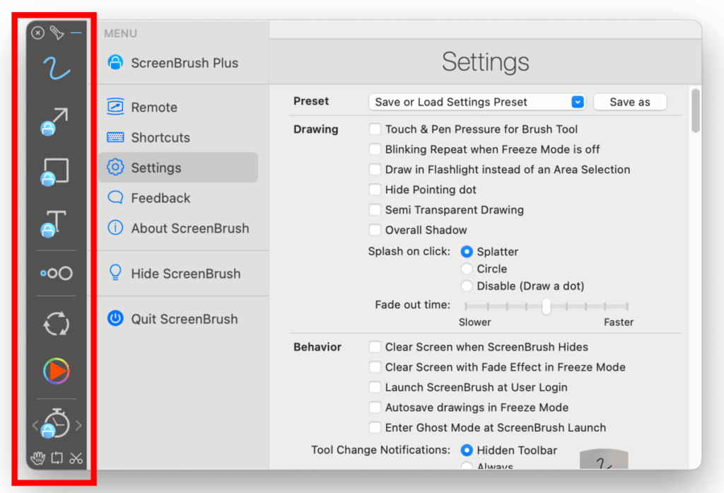This screenshot has width=724, height=493.
Task: Toggle Clear Screen with Fade Effect in Freeze Mode
Action: (x=375, y=367)
